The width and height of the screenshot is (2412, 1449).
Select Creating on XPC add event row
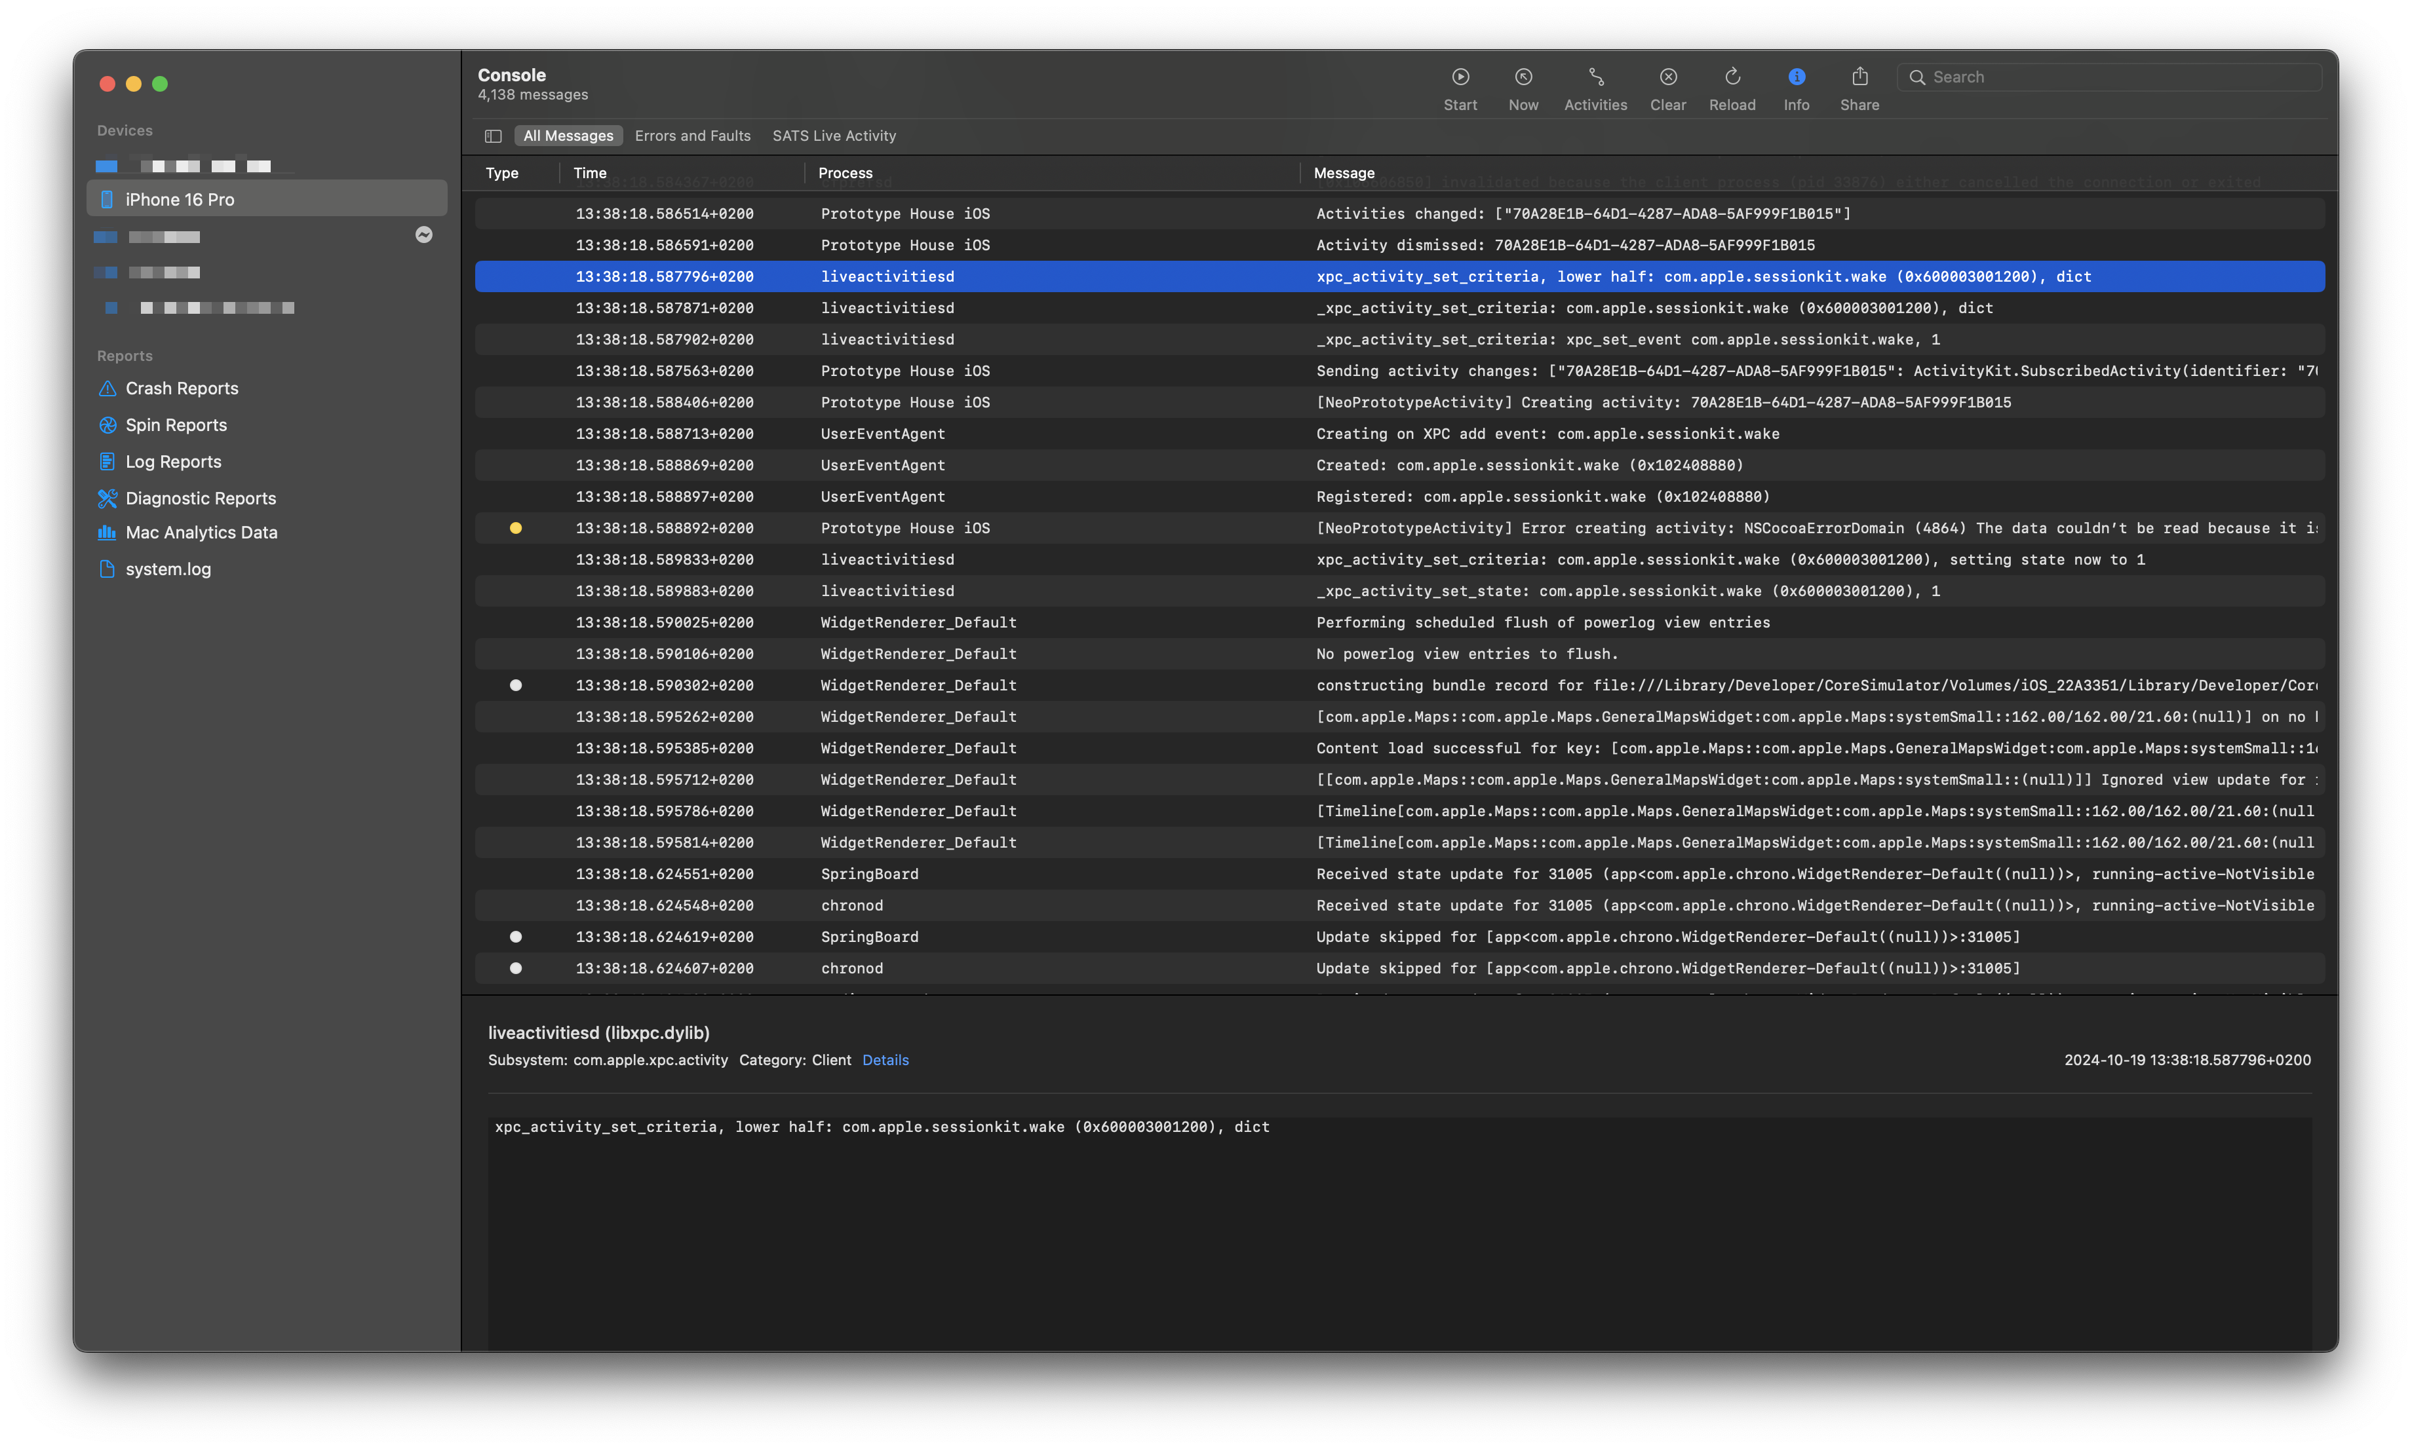(1399, 434)
